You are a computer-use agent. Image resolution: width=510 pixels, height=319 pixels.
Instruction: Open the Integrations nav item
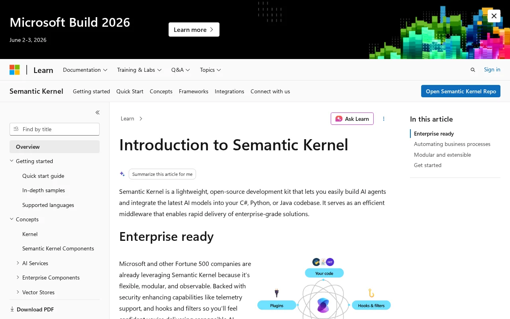pos(229,91)
